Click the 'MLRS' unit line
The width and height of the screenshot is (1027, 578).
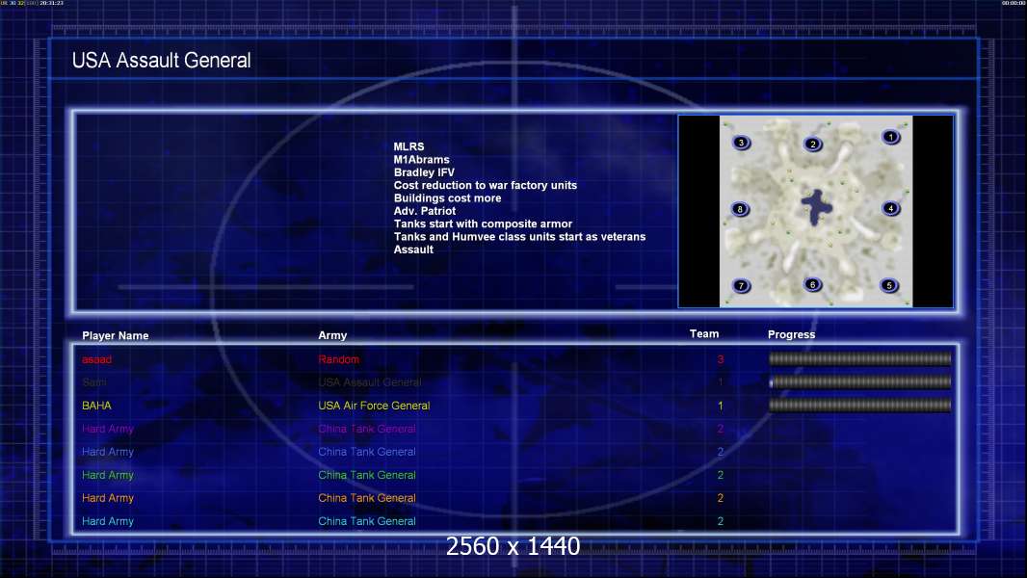[408, 146]
